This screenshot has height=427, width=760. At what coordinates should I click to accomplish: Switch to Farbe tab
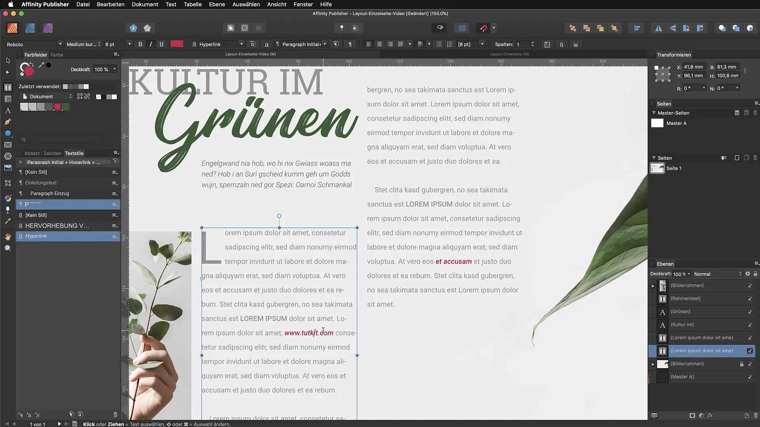tap(57, 55)
